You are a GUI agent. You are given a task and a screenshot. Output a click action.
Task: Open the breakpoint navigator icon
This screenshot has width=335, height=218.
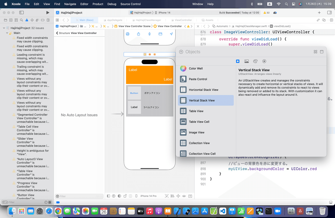(x=43, y=20)
